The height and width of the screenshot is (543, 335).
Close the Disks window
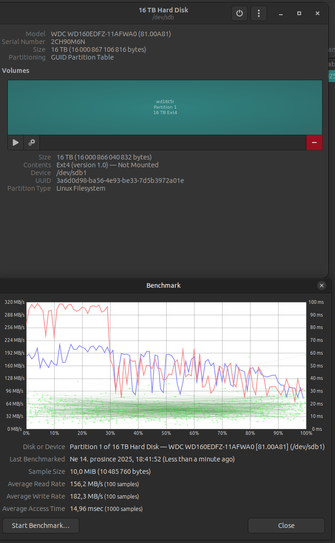pos(317,14)
